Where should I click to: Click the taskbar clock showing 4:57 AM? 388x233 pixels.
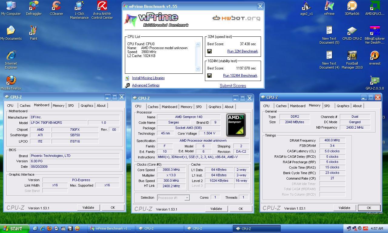pos(377,228)
